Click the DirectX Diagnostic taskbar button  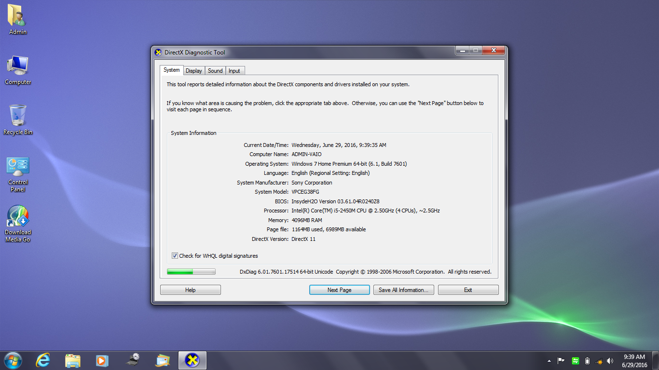click(x=192, y=360)
